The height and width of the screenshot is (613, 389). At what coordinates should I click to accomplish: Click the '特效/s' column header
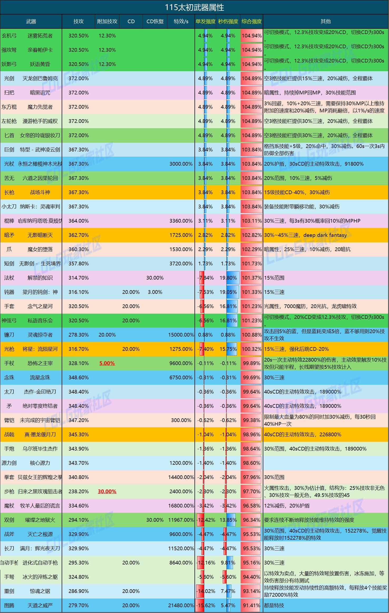click(181, 21)
